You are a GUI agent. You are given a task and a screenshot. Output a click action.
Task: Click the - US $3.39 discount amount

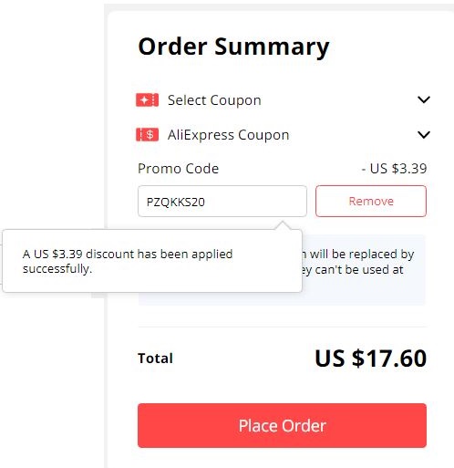click(x=394, y=169)
